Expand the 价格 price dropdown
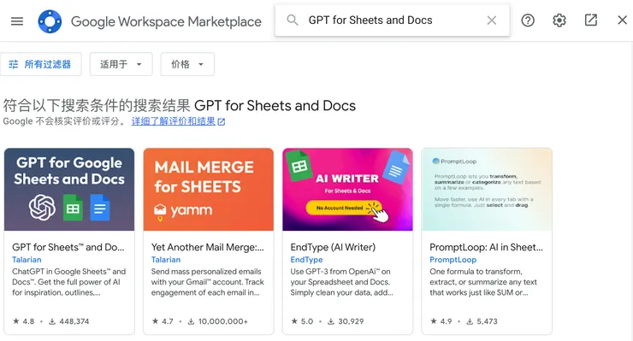The image size is (633, 341). (x=187, y=64)
